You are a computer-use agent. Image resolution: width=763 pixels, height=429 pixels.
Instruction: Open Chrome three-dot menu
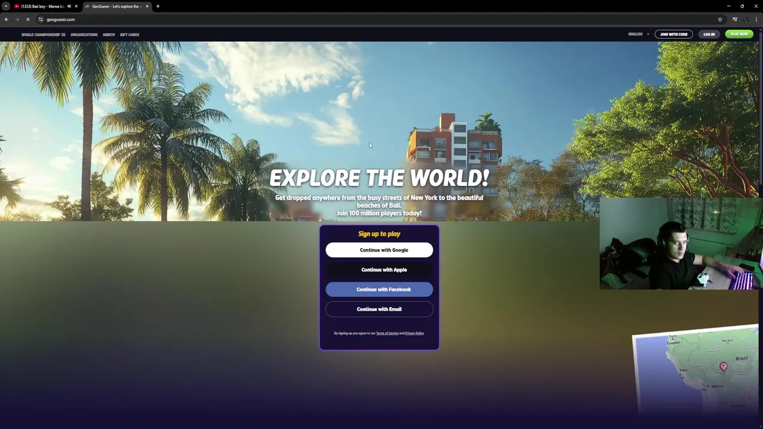756,20
